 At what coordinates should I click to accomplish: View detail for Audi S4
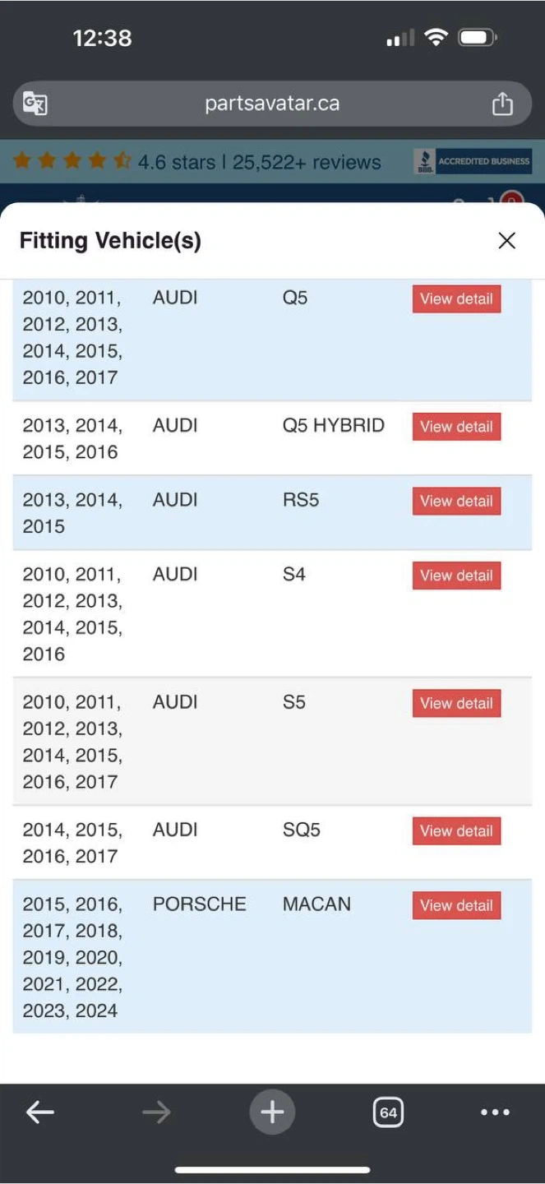pos(456,576)
